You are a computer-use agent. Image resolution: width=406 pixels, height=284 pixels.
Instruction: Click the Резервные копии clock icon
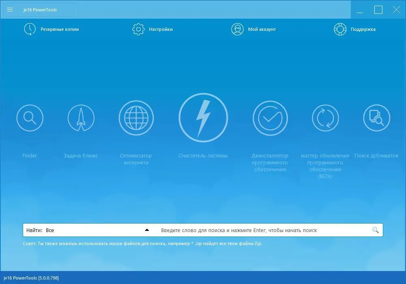pos(29,29)
